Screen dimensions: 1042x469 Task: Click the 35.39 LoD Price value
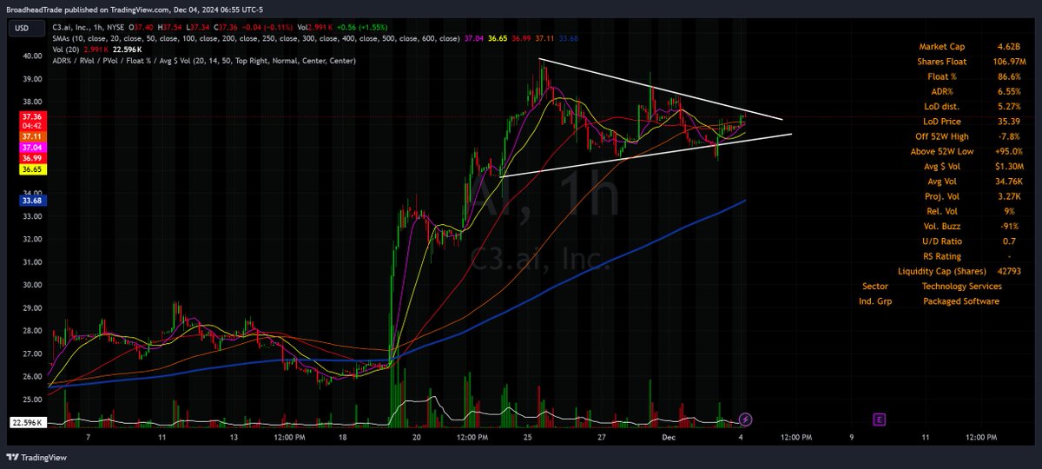click(1008, 122)
